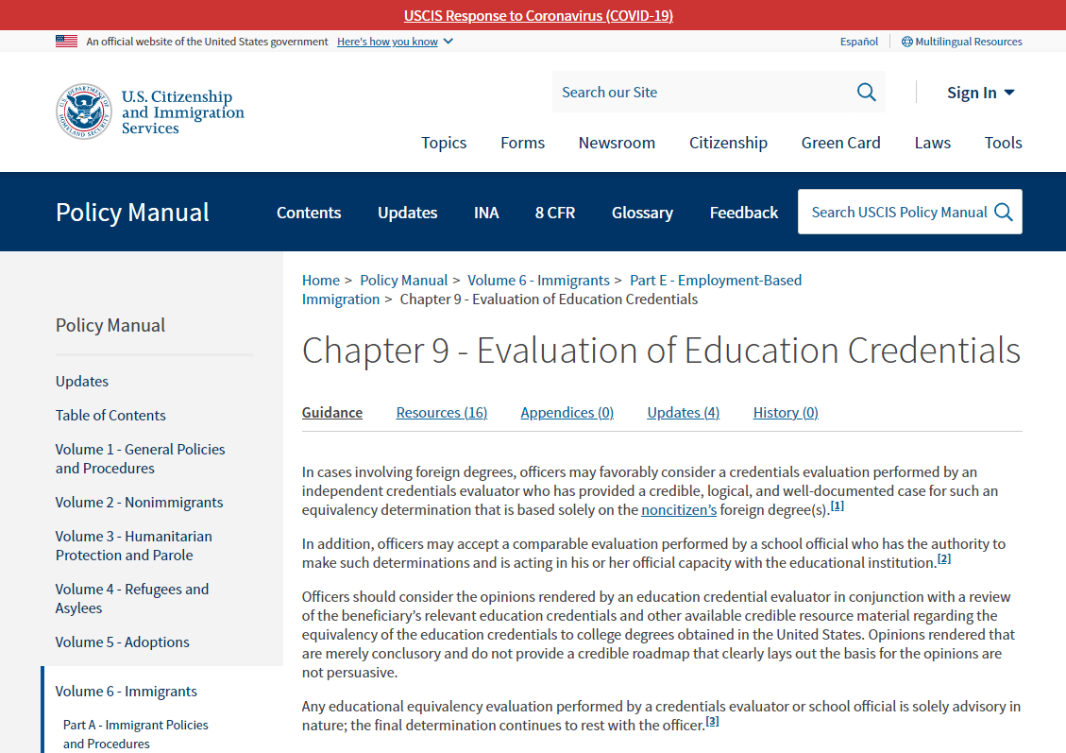
Task: Click the site search magnifier icon
Action: click(866, 92)
